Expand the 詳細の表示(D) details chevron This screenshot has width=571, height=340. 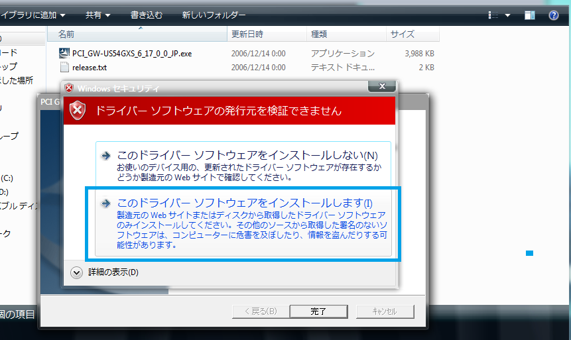pyautogui.click(x=76, y=272)
